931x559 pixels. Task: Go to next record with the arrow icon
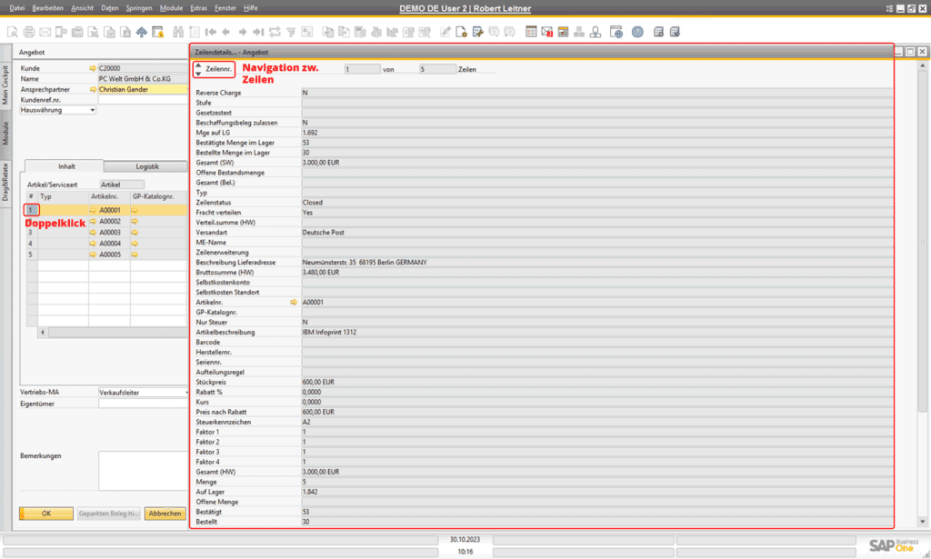244,32
